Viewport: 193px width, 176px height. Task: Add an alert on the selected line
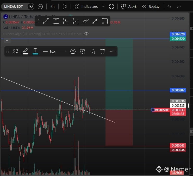(83, 51)
